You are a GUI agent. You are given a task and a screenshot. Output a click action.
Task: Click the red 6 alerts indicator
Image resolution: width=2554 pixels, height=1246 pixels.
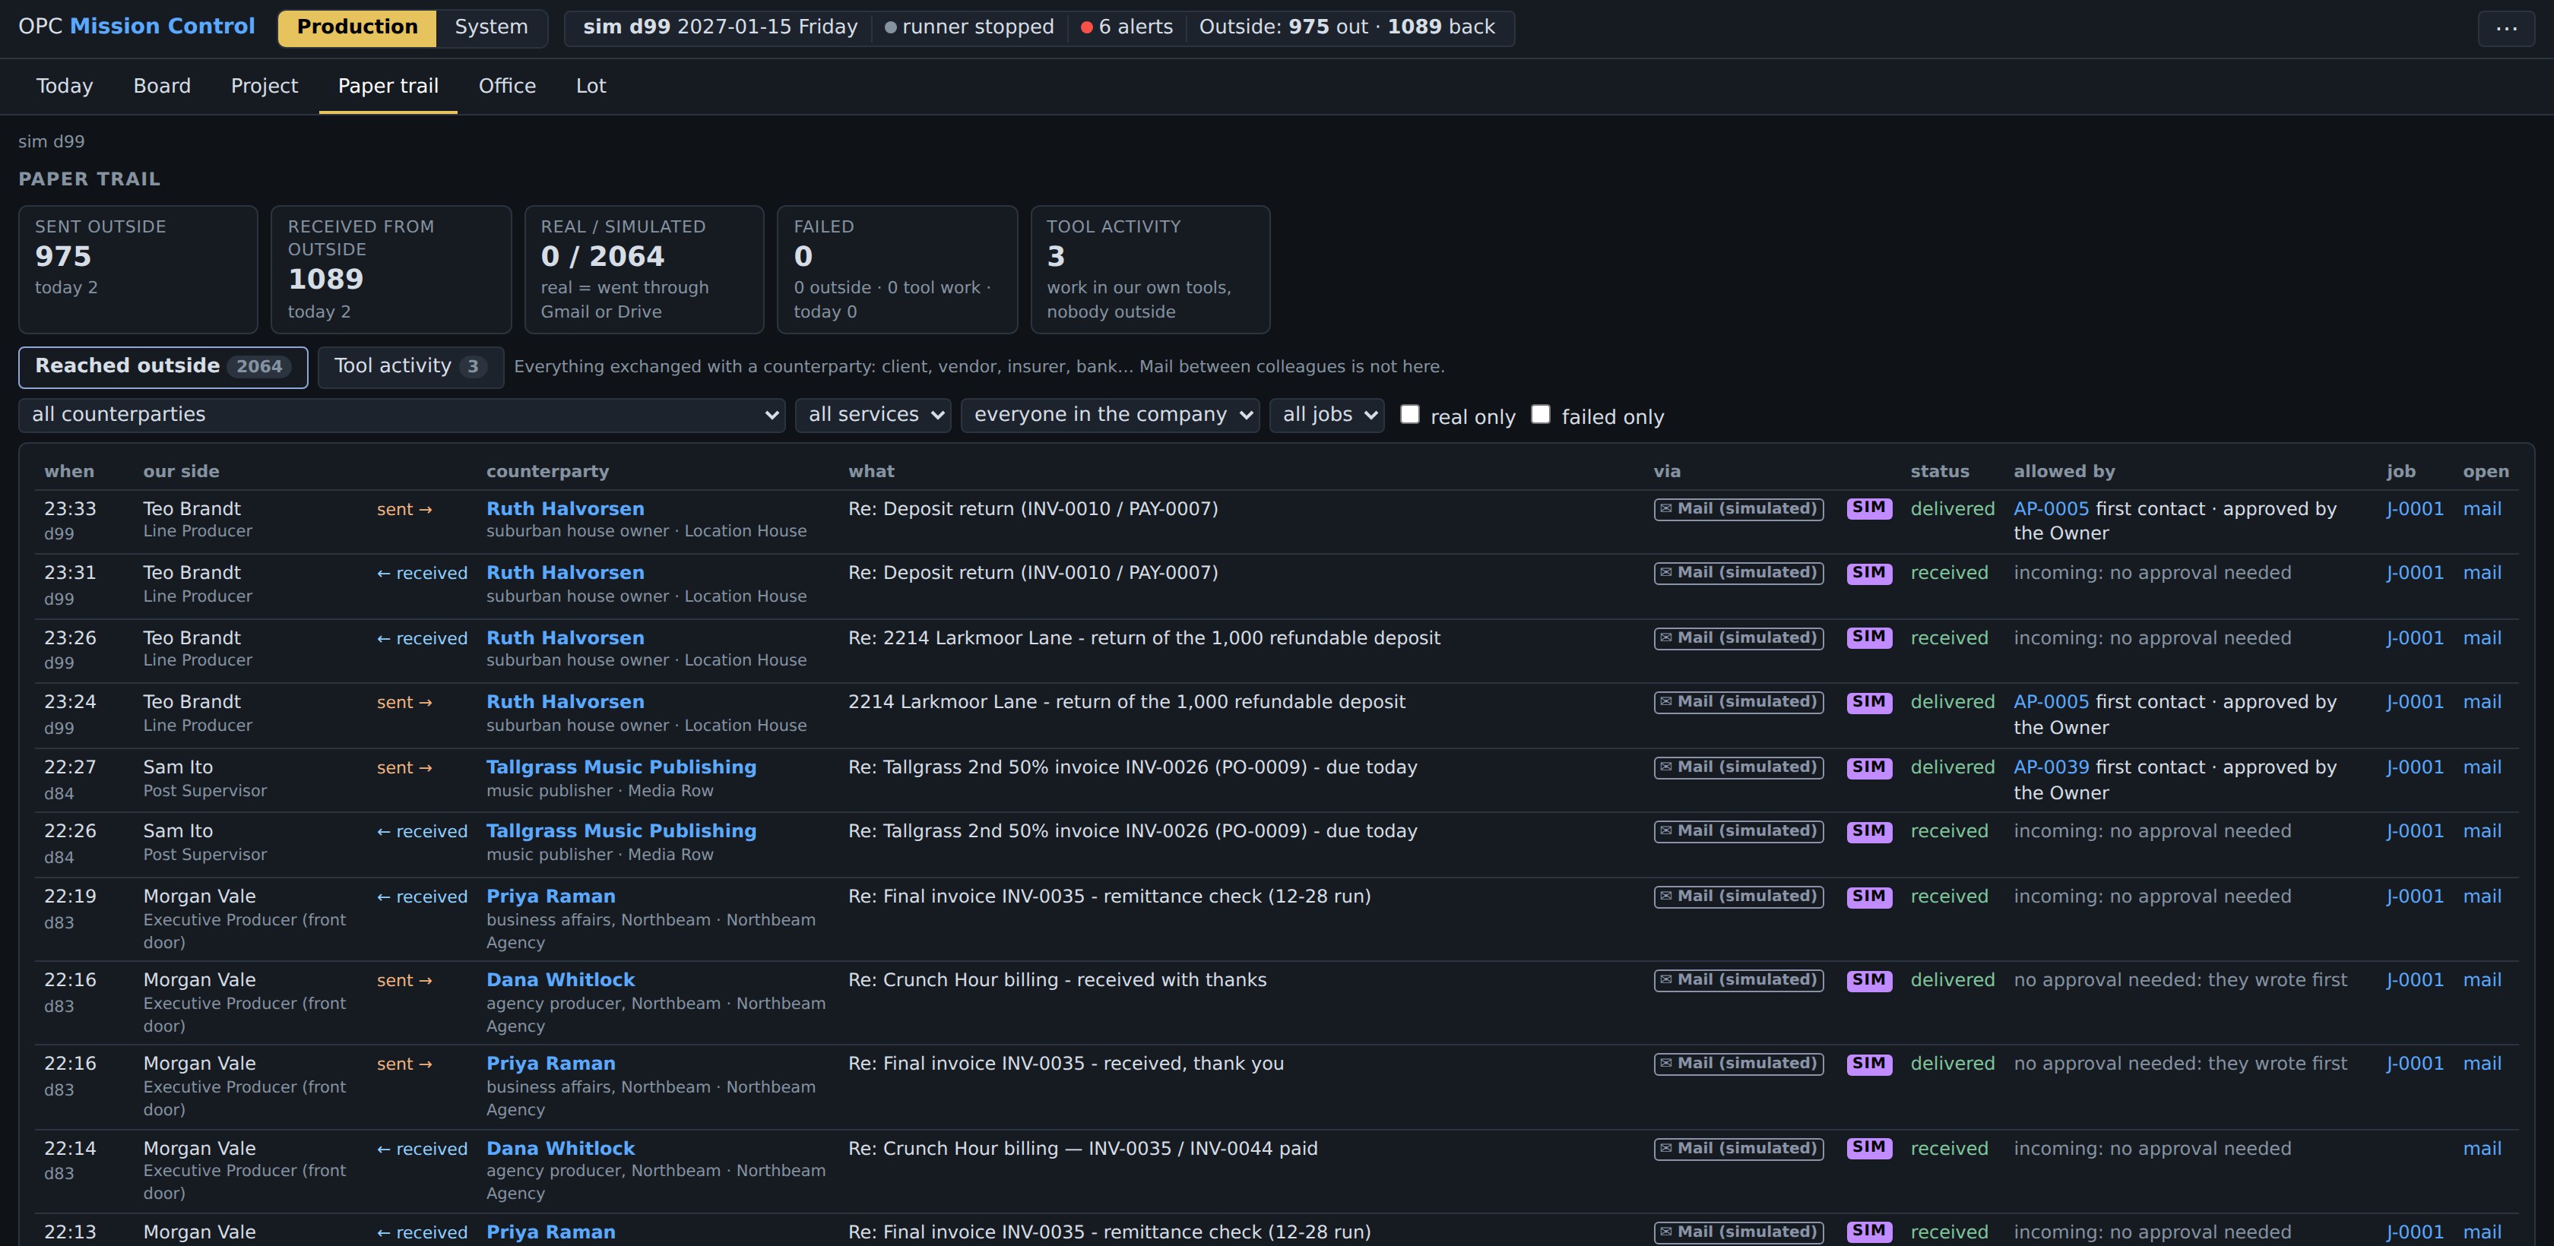pos(1126,27)
